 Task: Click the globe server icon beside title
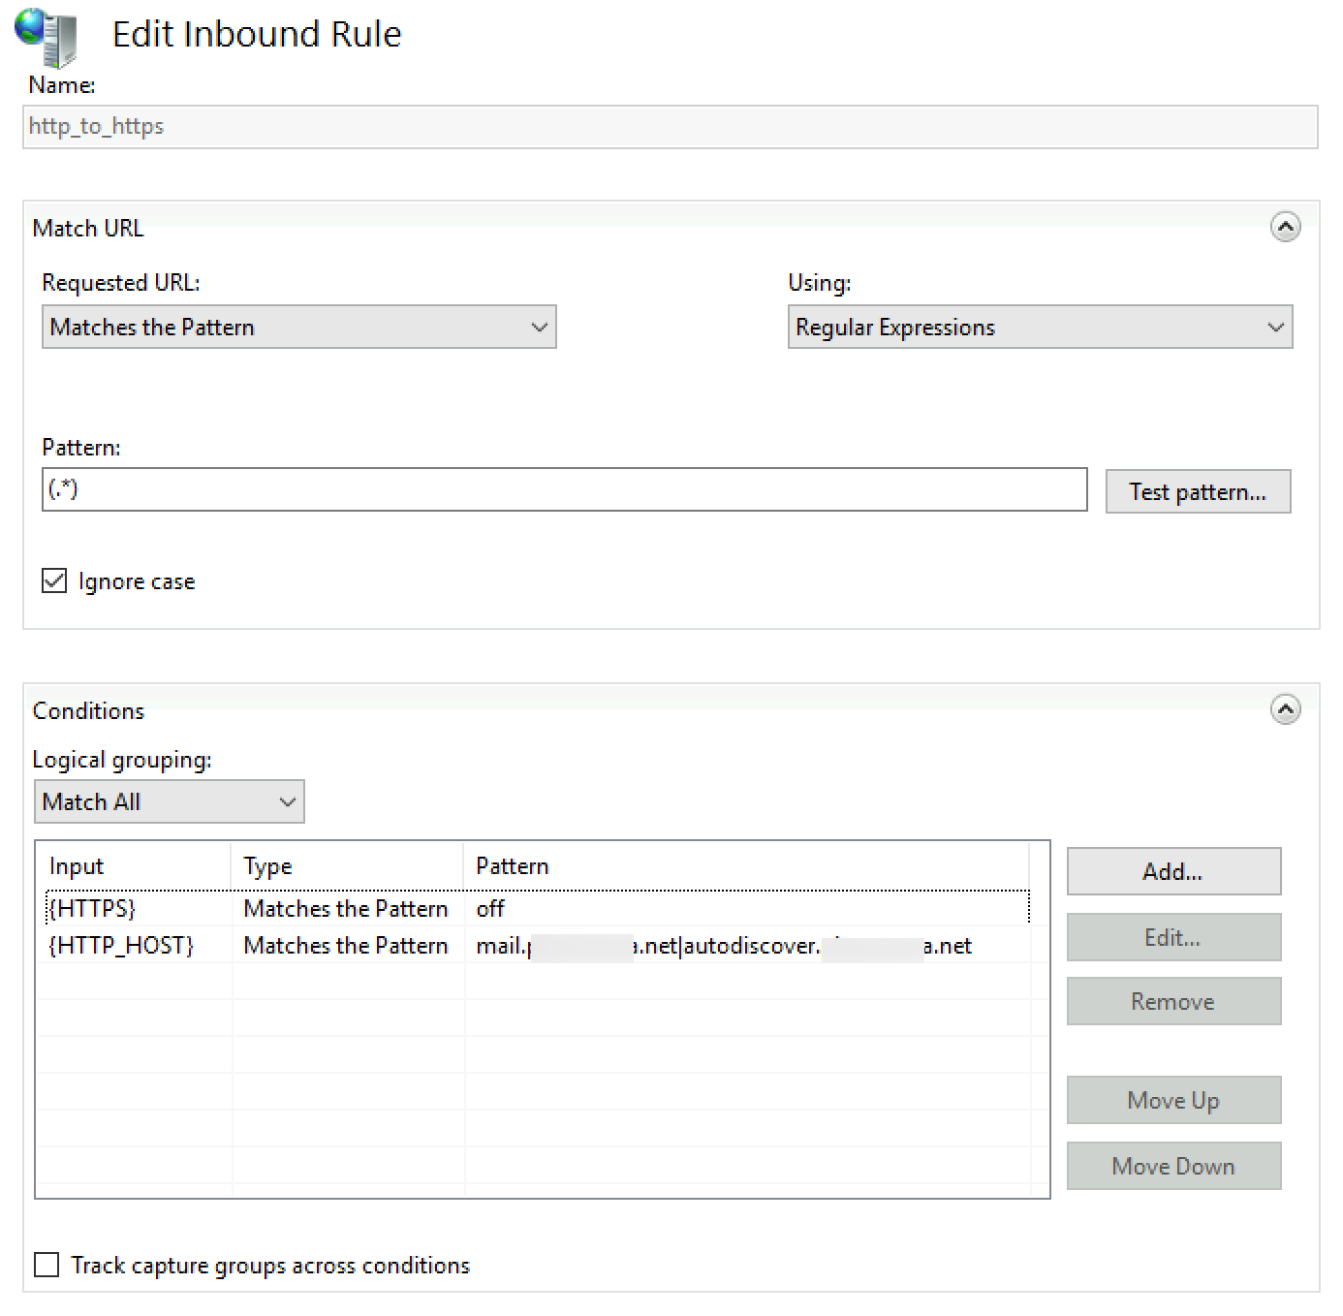pyautogui.click(x=46, y=37)
